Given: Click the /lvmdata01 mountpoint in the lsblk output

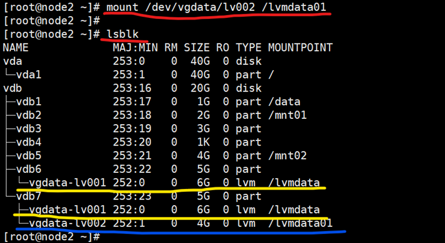Looking at the screenshot, I should tap(300, 224).
